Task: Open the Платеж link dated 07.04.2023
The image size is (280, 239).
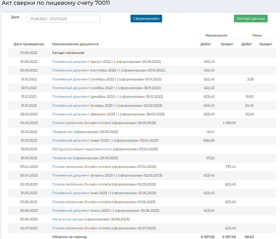Action: (59, 167)
